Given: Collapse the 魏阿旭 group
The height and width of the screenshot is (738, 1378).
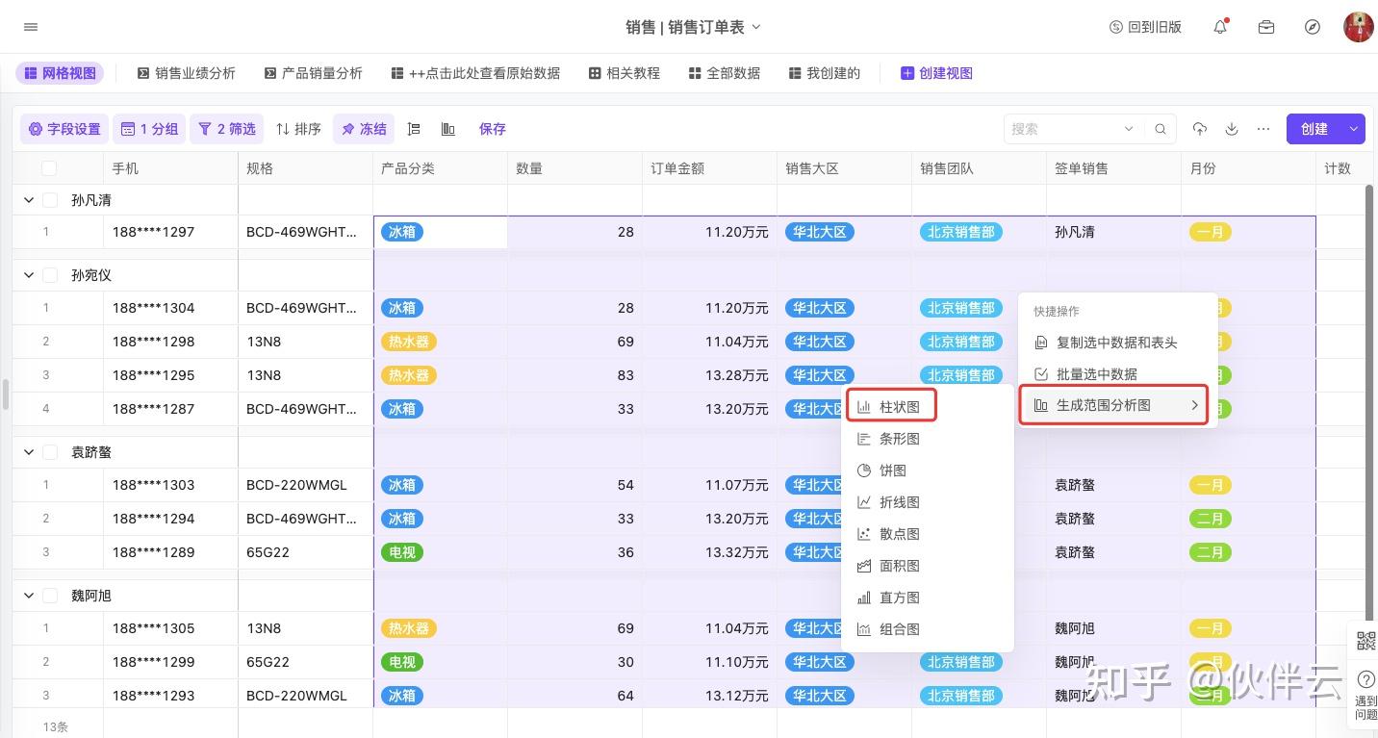Looking at the screenshot, I should (29, 596).
